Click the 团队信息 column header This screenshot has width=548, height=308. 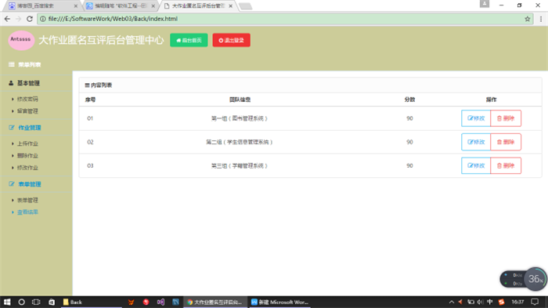click(x=240, y=100)
